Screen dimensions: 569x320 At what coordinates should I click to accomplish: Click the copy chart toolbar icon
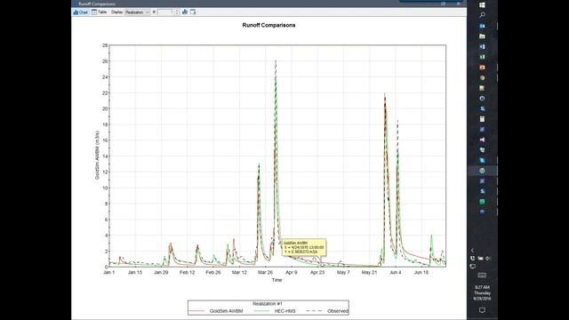tap(193, 12)
